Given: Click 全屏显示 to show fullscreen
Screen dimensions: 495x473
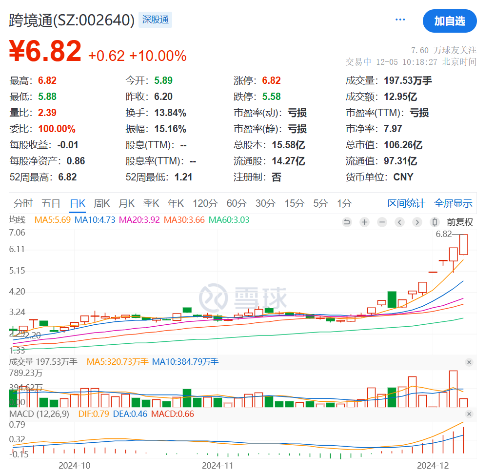Looking at the screenshot, I should tap(453, 203).
